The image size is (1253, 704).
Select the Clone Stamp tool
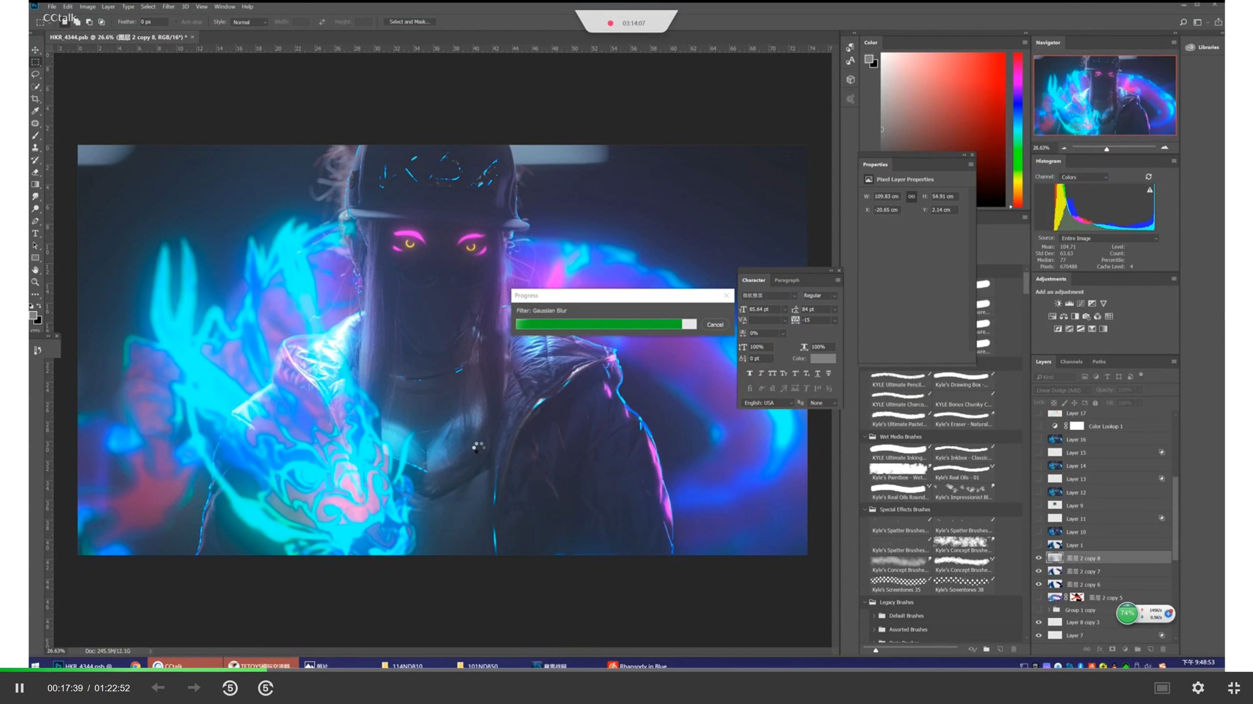[35, 148]
